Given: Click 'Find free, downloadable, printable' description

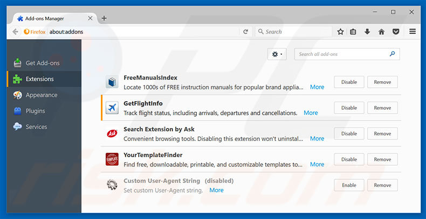Looking at the screenshot, I should [x=213, y=165].
